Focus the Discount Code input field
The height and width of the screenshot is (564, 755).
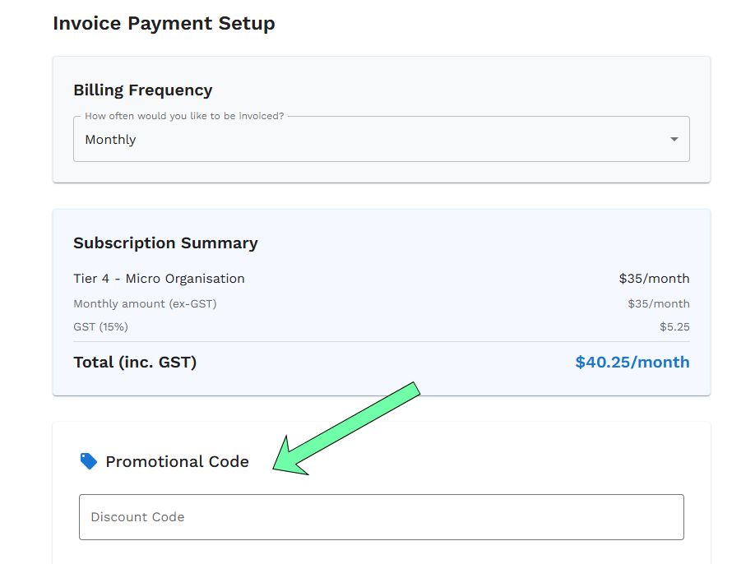(x=381, y=517)
